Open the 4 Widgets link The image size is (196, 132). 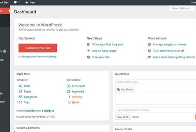click(x=48, y=111)
